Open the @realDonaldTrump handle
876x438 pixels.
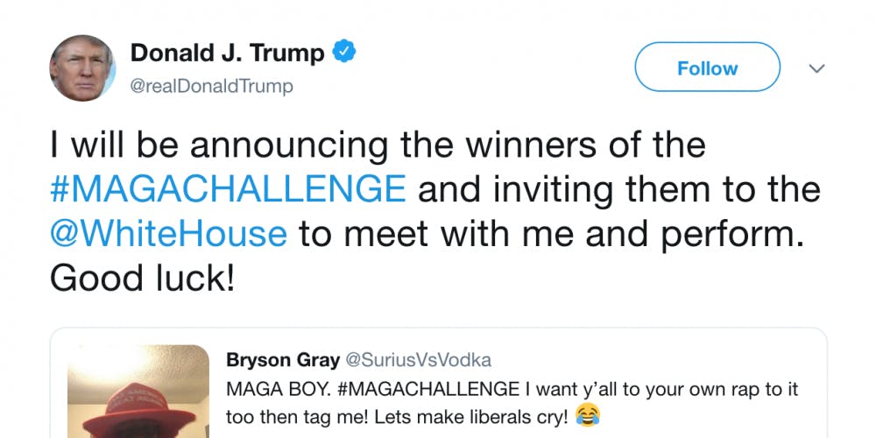click(212, 86)
